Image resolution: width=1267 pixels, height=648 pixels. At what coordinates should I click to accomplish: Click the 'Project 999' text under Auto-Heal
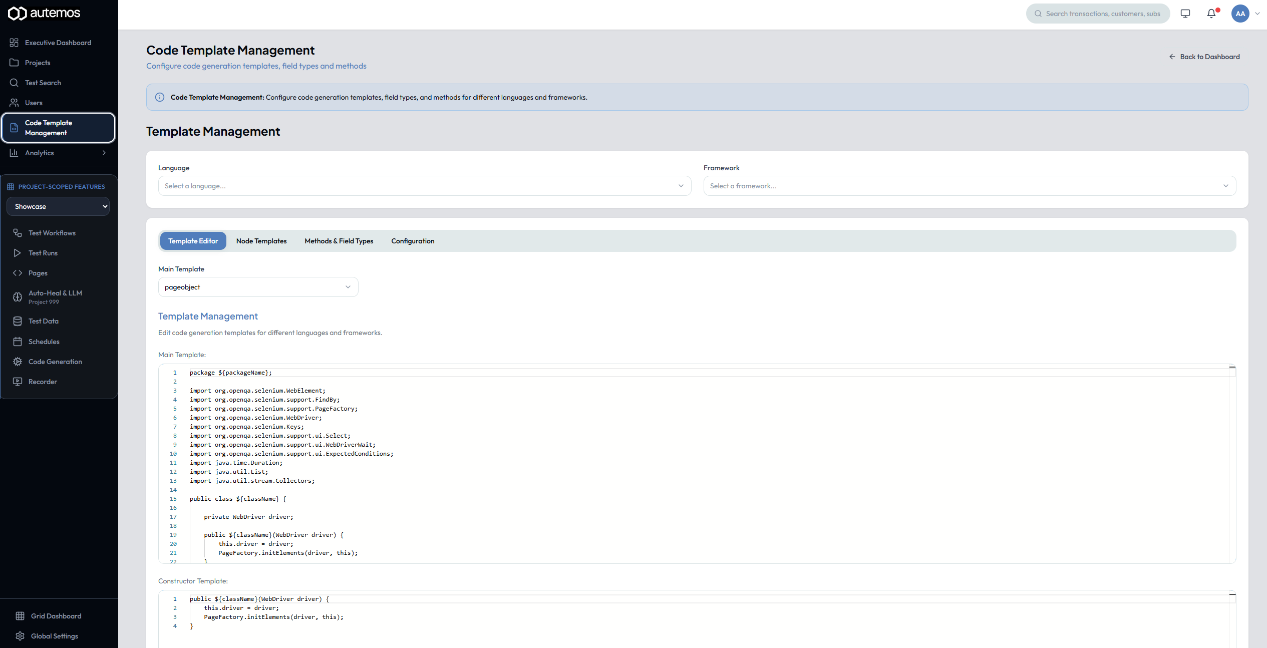[x=44, y=302]
